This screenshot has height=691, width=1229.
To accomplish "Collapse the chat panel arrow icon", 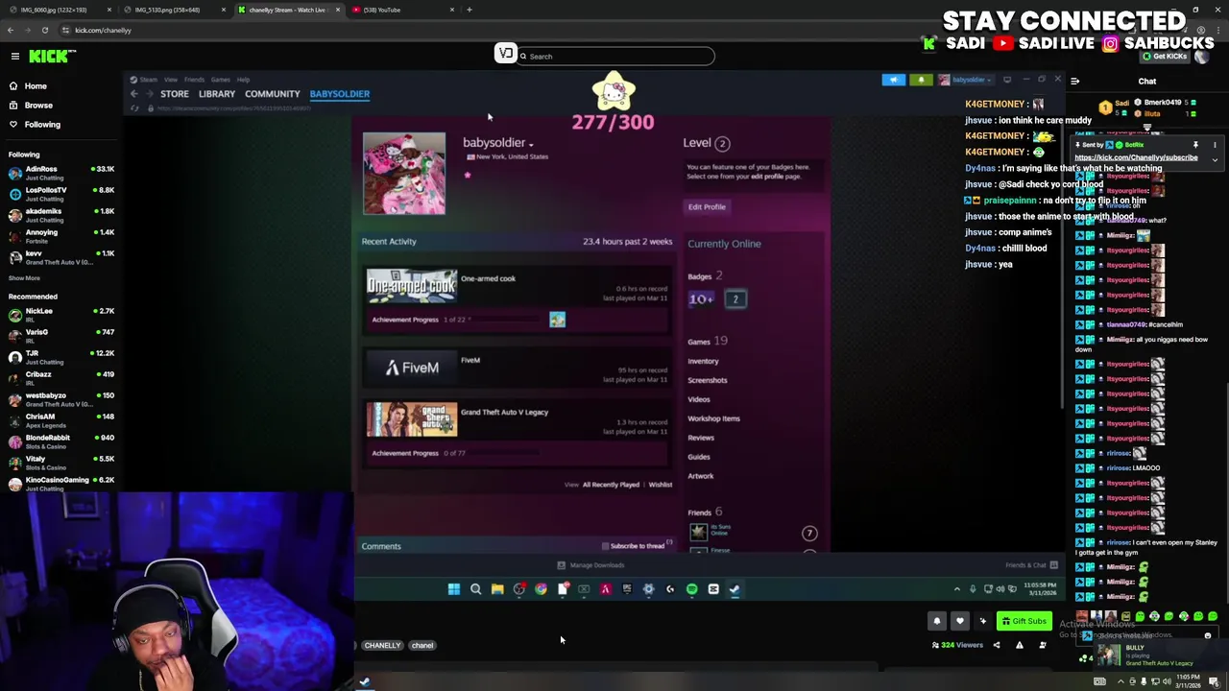I will [x=1075, y=82].
